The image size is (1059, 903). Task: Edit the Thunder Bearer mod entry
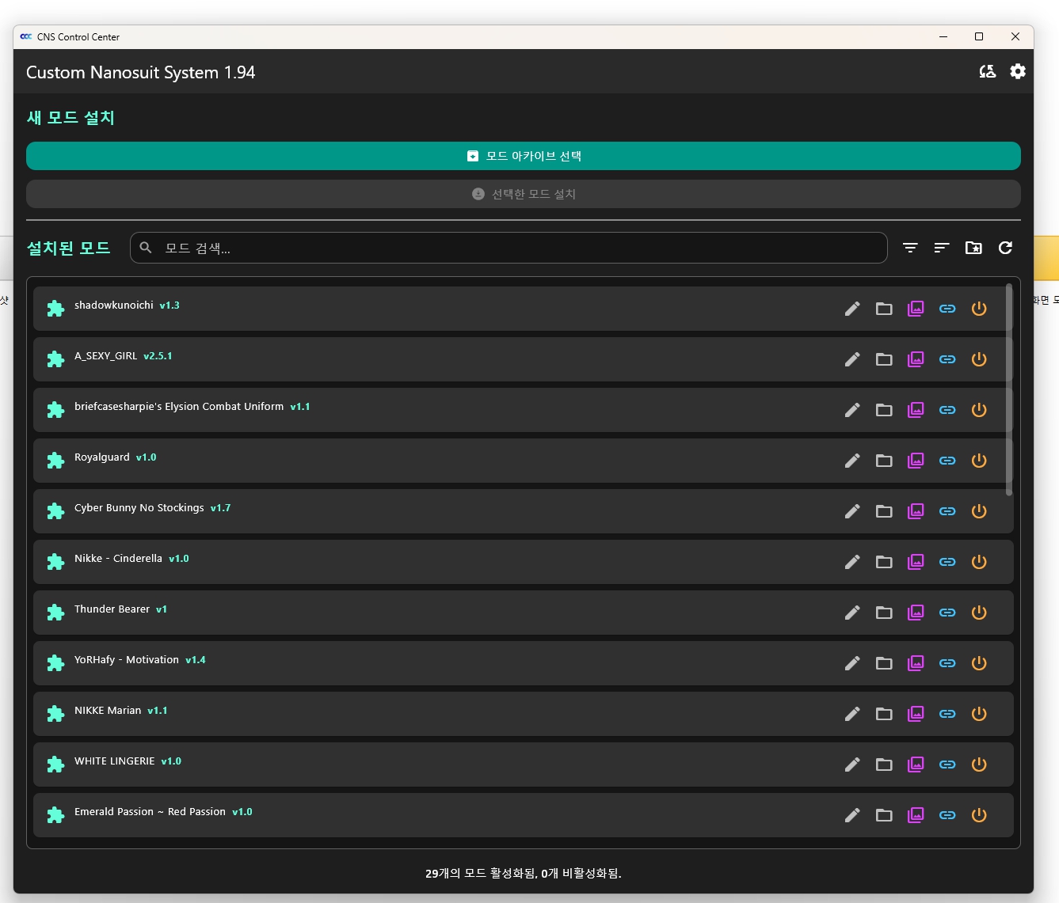coord(852,613)
